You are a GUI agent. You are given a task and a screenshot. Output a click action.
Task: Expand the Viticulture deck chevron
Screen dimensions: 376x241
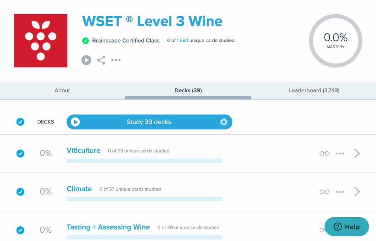click(357, 154)
